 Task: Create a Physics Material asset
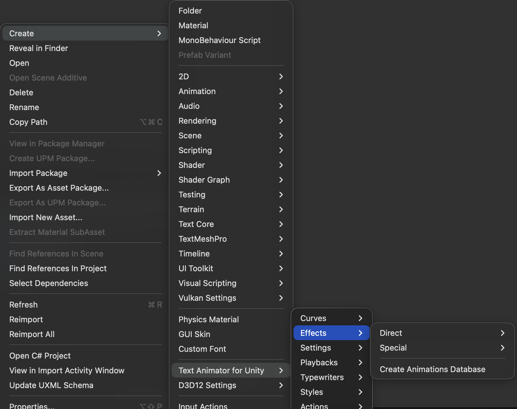pos(209,320)
